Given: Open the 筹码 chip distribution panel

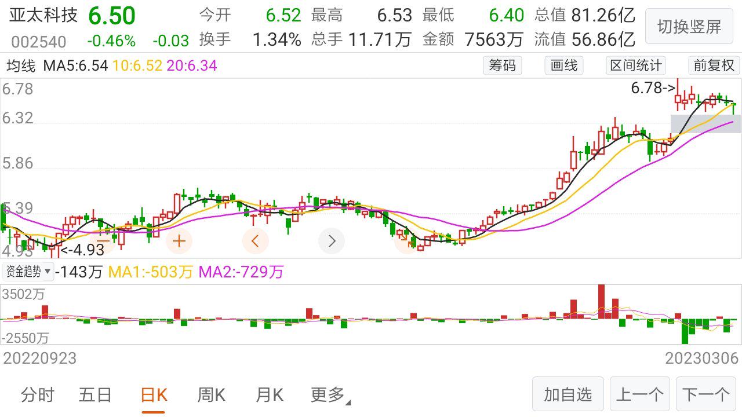Looking at the screenshot, I should click(502, 65).
